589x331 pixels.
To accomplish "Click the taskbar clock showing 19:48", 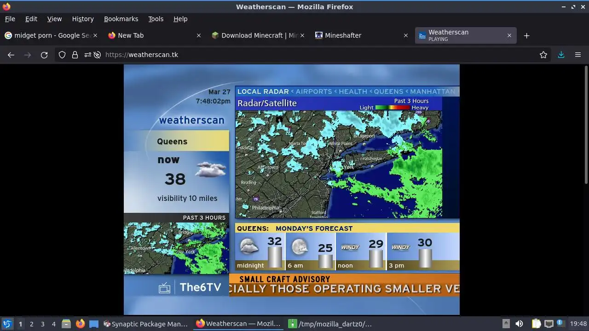I will pyautogui.click(x=578, y=324).
